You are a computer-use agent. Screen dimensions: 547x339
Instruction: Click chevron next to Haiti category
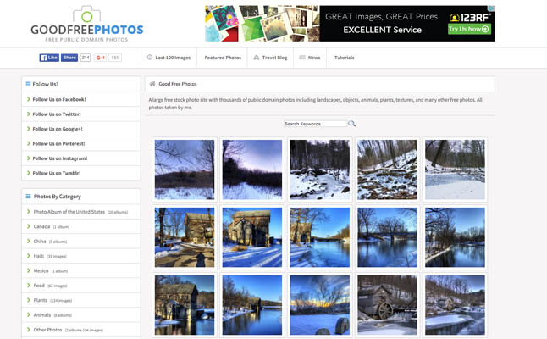(28, 256)
